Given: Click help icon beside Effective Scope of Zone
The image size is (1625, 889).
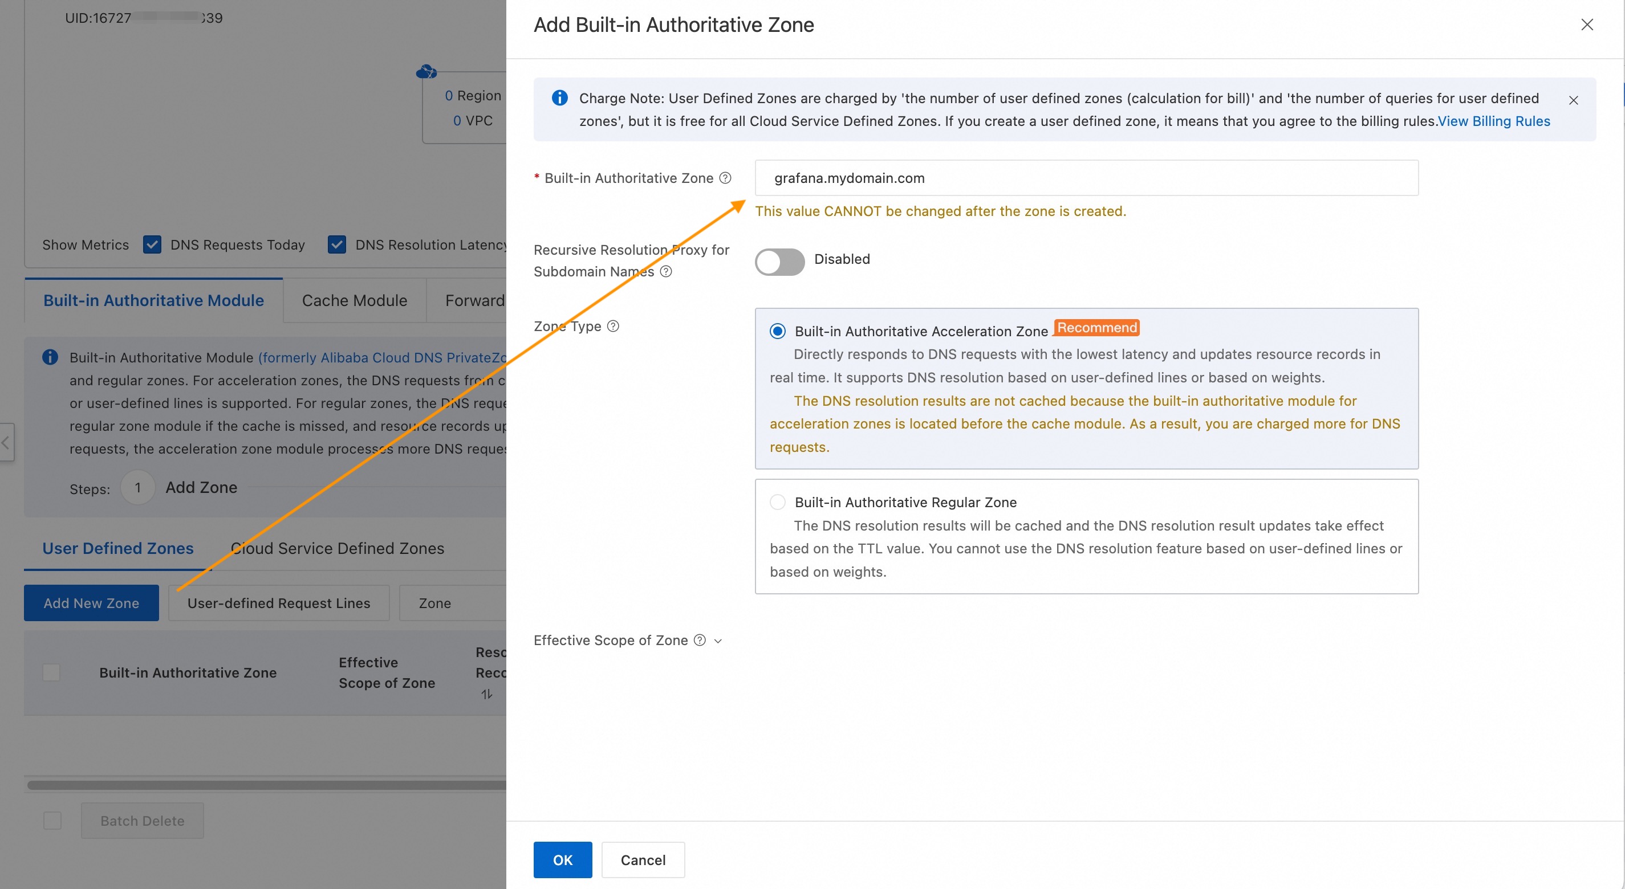Looking at the screenshot, I should (x=699, y=640).
